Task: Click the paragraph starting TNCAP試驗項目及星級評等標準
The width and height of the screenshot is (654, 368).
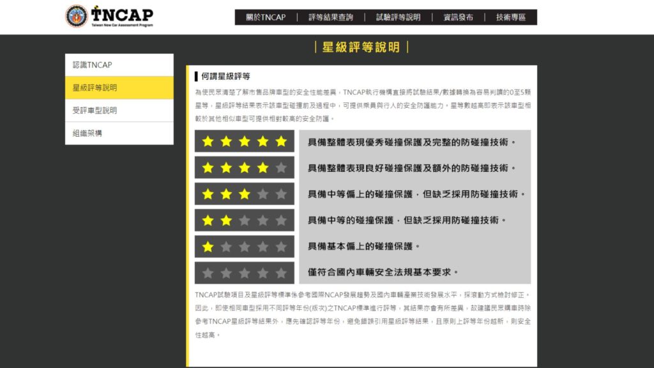Action: [363, 315]
